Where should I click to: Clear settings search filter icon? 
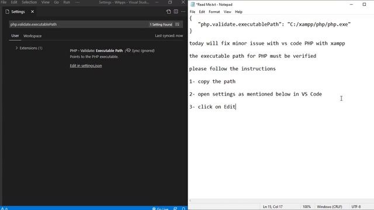pyautogui.click(x=177, y=24)
